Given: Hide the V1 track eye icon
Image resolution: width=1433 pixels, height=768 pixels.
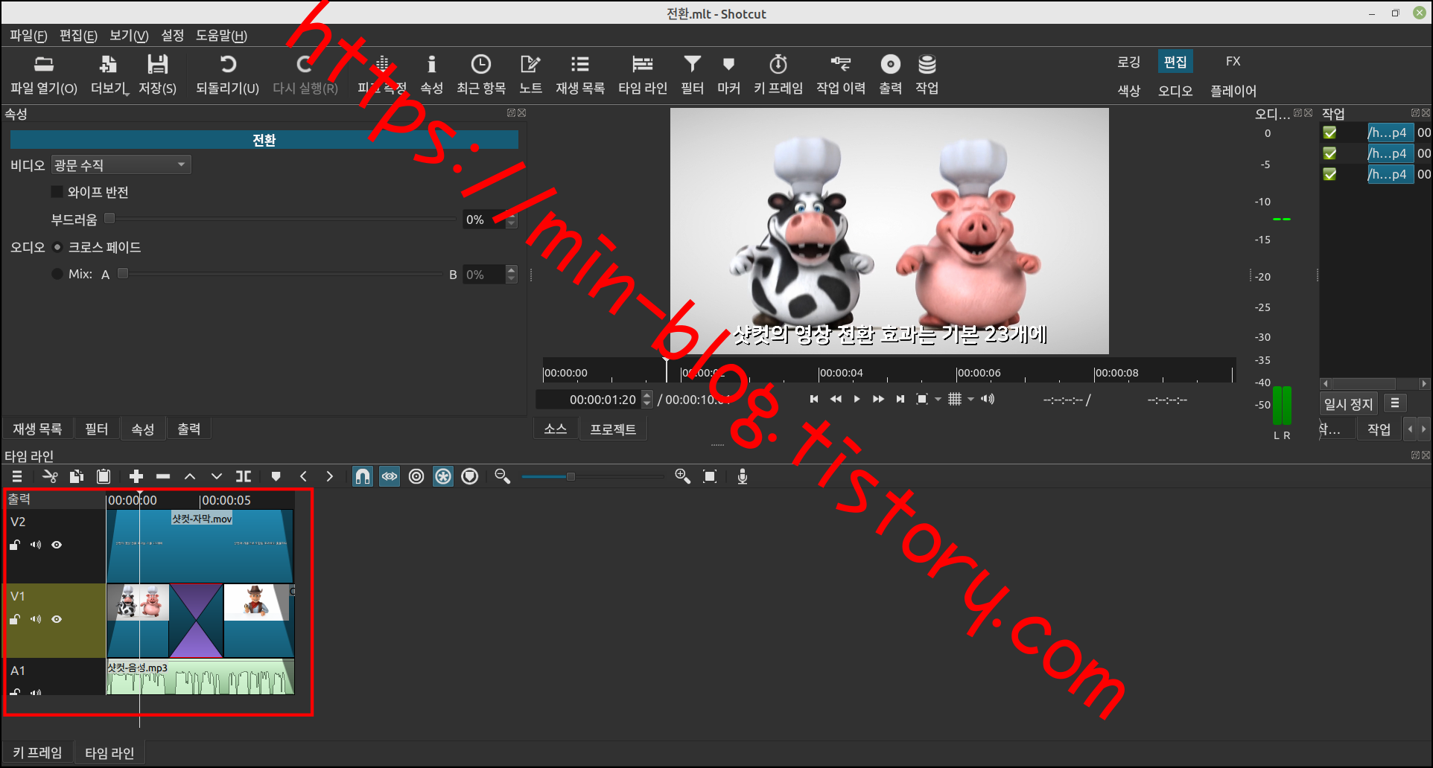Looking at the screenshot, I should [x=57, y=619].
